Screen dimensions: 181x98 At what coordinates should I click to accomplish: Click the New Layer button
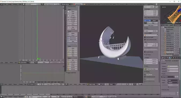(x=151, y=25)
